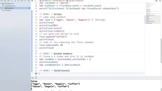The image size is (162, 91).
Task: Open the Debug navigator
Action: coord(22,1)
